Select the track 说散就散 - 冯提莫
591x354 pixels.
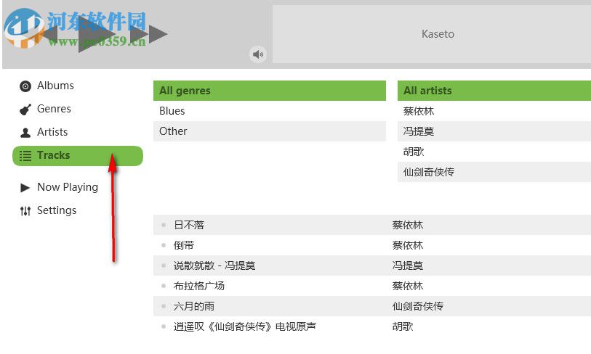(372, 265)
